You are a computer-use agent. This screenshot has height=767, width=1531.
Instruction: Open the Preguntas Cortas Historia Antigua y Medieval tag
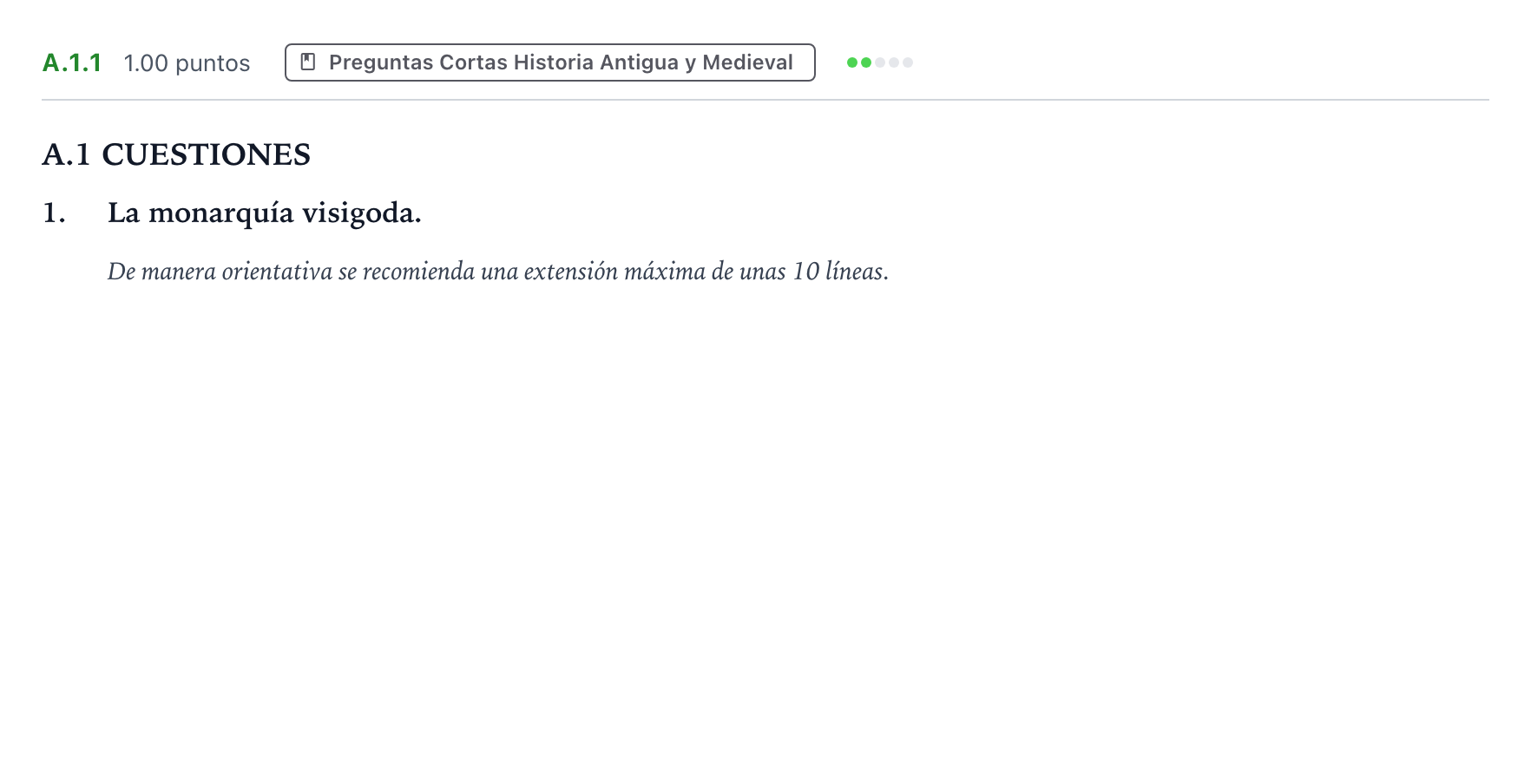coord(549,62)
